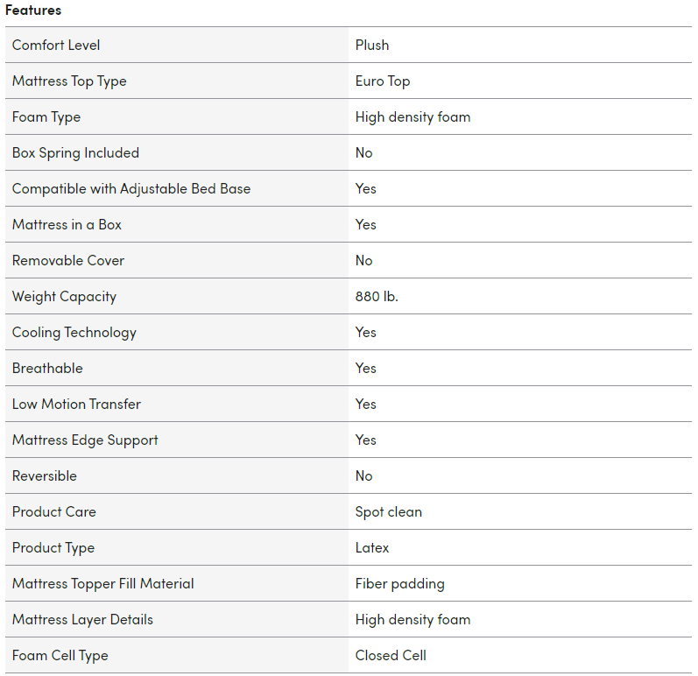Select the Box Spring Included label
This screenshot has width=698, height=676.
(75, 152)
